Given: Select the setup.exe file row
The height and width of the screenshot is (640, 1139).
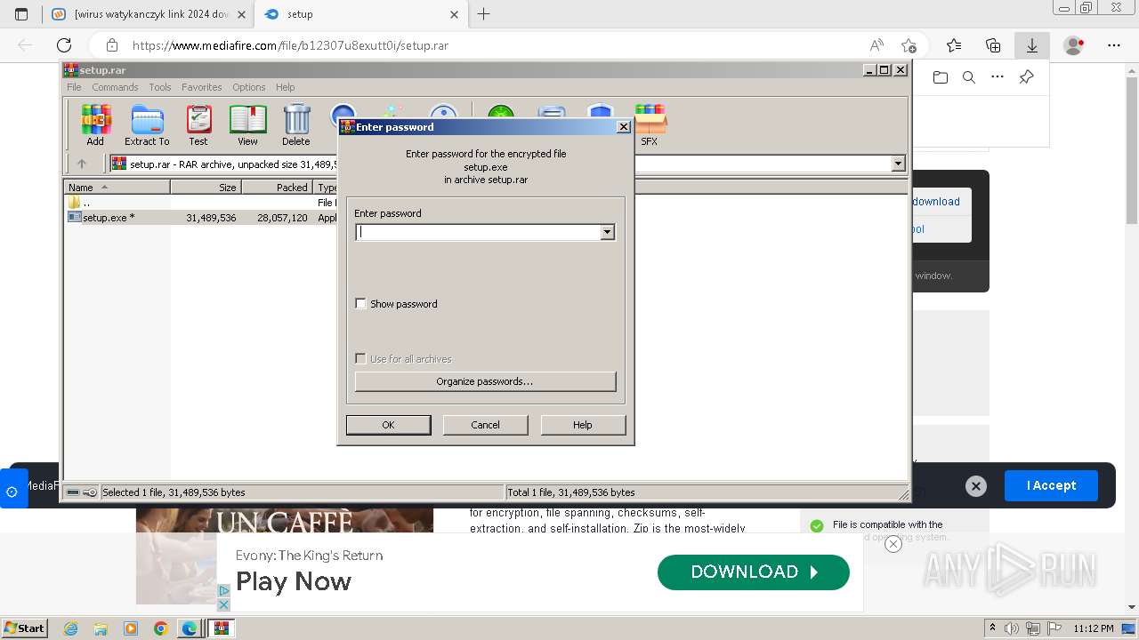Looking at the screenshot, I should point(201,218).
